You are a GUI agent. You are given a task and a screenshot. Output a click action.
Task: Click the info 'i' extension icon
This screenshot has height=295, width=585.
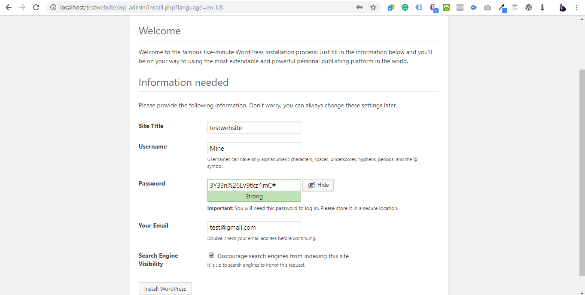tap(542, 7)
